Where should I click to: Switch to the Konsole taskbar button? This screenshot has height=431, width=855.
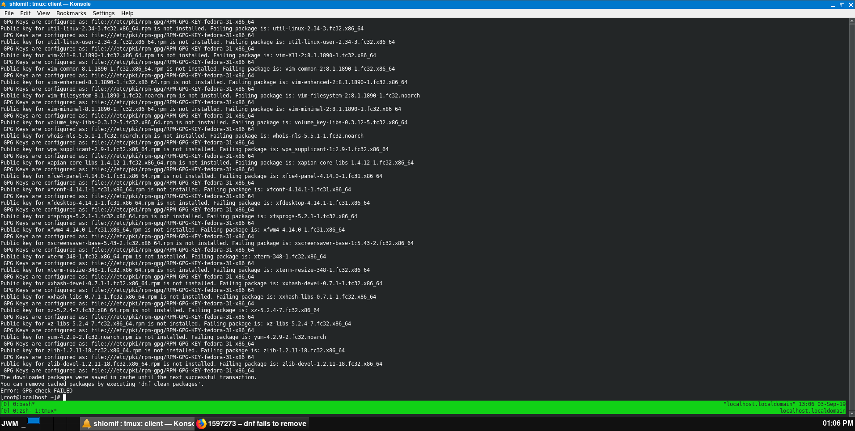pos(137,423)
